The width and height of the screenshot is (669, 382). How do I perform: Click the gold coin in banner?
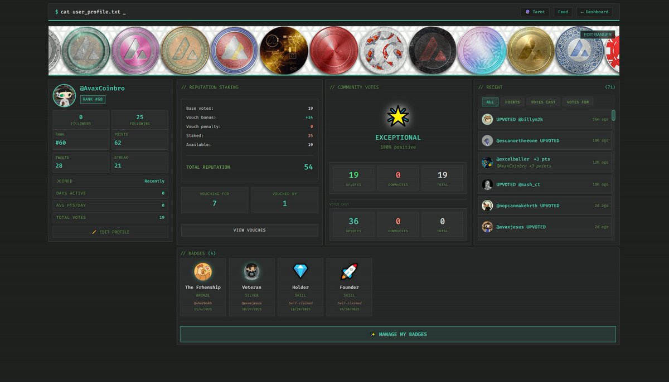pos(531,51)
